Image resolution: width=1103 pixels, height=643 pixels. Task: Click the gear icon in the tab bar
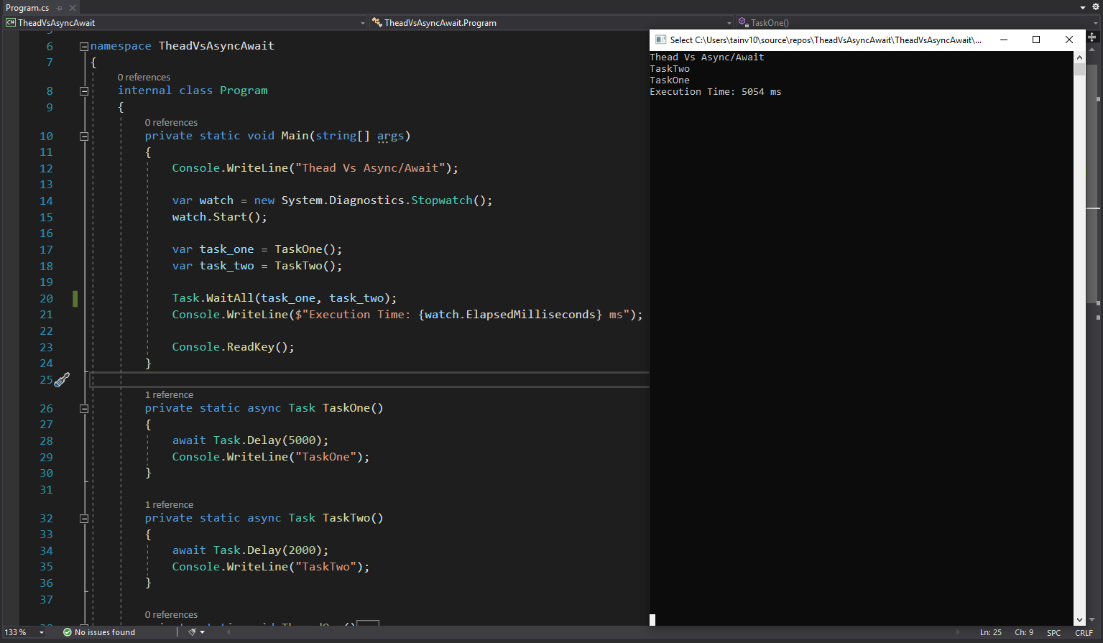1095,7
